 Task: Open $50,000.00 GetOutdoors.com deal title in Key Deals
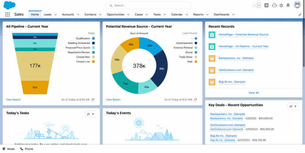228,125
